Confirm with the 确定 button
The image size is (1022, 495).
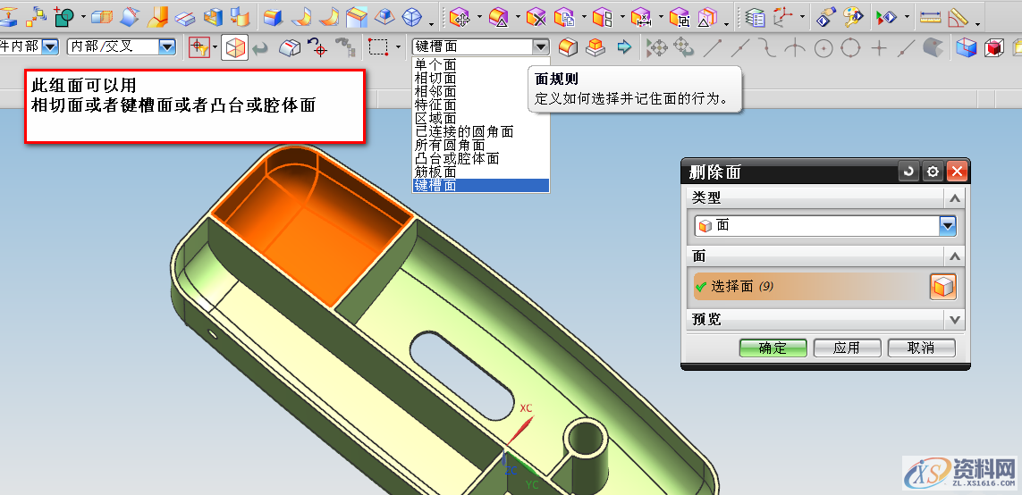coord(773,348)
